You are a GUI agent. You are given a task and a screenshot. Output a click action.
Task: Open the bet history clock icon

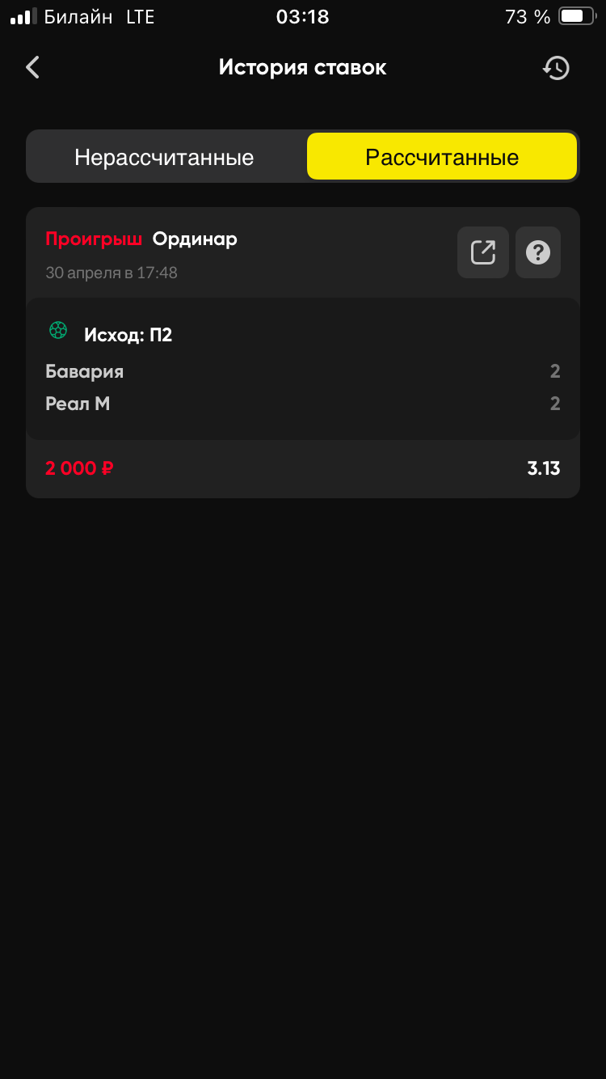556,68
